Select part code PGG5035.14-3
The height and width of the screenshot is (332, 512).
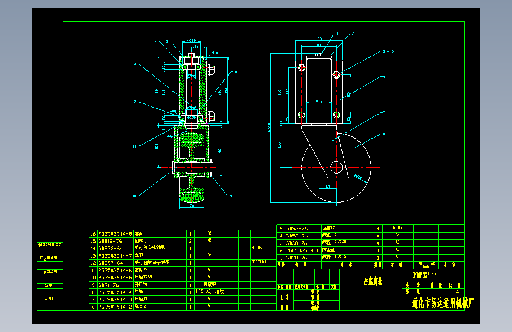[115, 300]
